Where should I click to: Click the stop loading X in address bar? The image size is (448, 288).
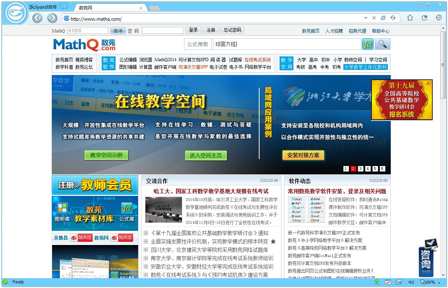pyautogui.click(x=374, y=18)
